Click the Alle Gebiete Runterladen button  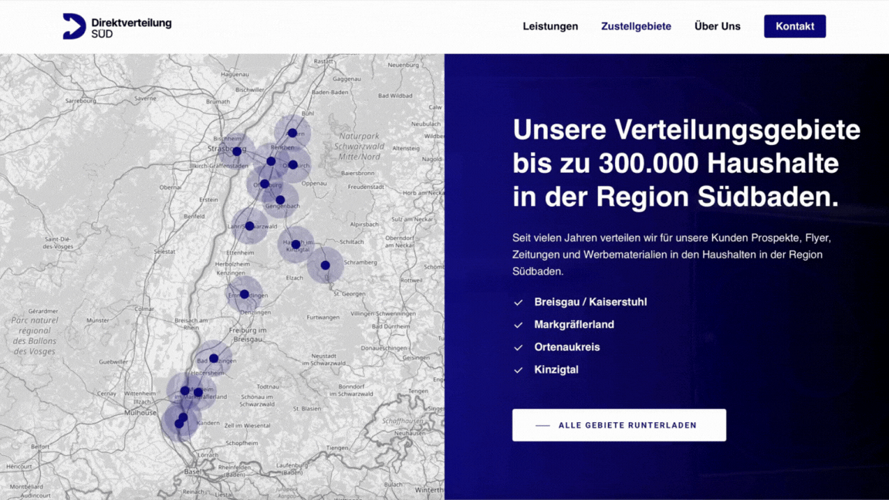coord(619,425)
